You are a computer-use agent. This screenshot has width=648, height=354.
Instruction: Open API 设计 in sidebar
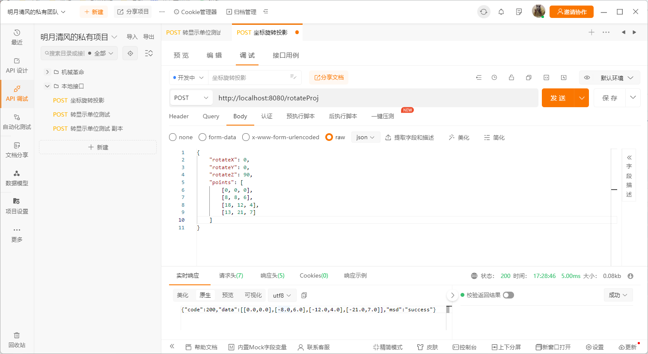coord(17,65)
